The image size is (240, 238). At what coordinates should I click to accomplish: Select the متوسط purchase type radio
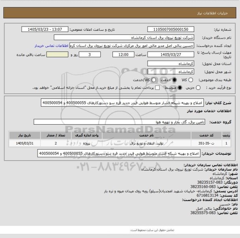(180, 88)
